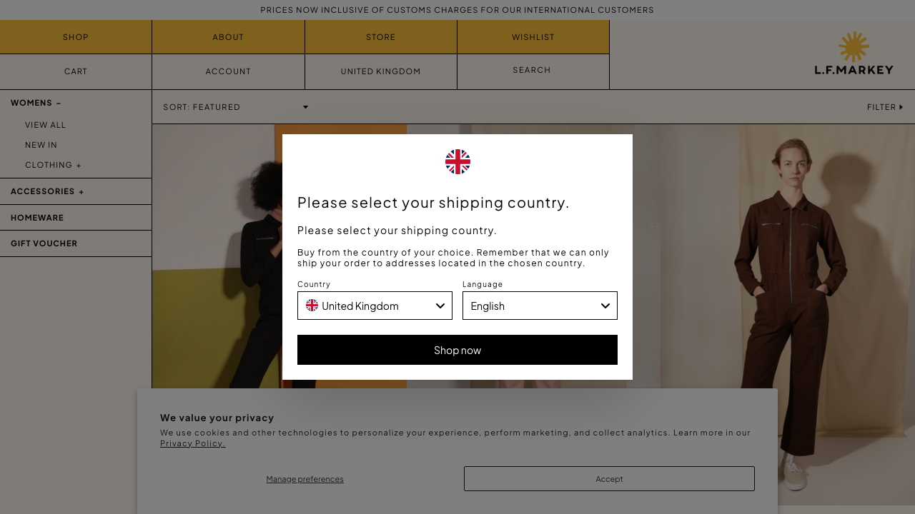Click the Search field in the header
This screenshot has width=915, height=514.
pyautogui.click(x=533, y=70)
